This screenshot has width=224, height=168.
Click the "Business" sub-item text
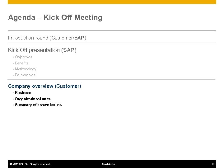[23, 93]
